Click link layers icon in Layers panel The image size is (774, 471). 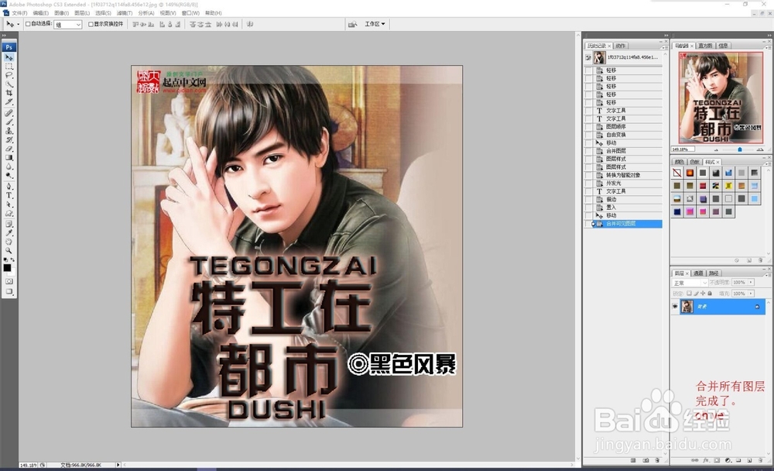point(695,460)
